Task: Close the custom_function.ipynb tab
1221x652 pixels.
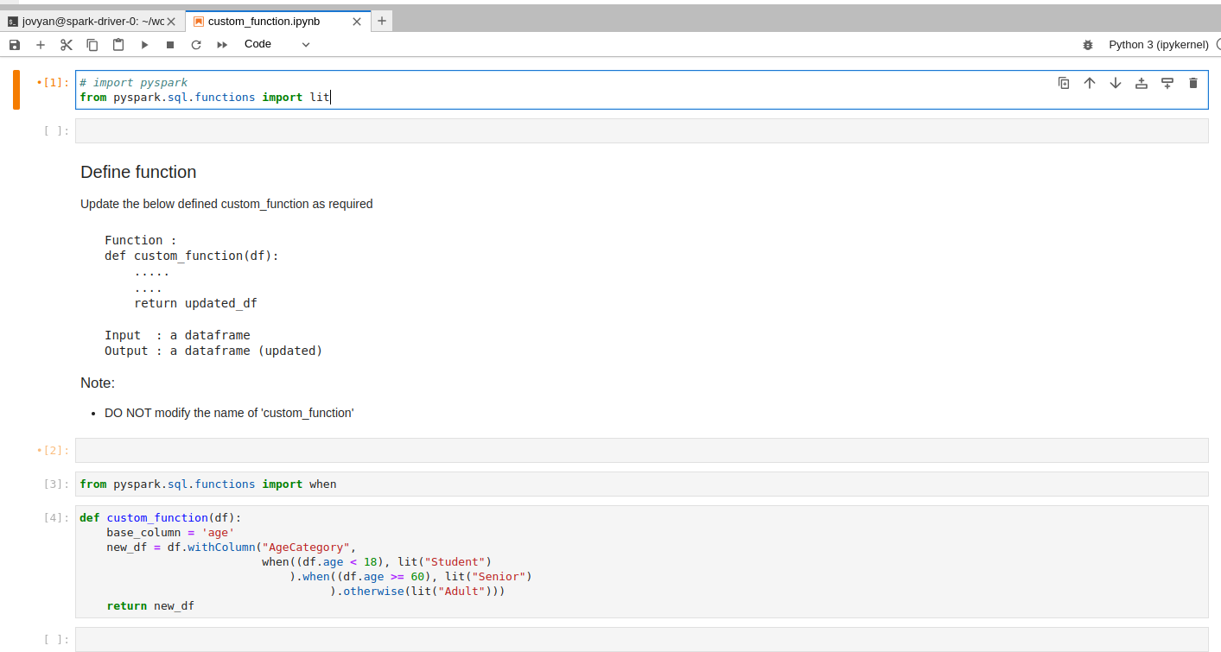Action: click(357, 22)
